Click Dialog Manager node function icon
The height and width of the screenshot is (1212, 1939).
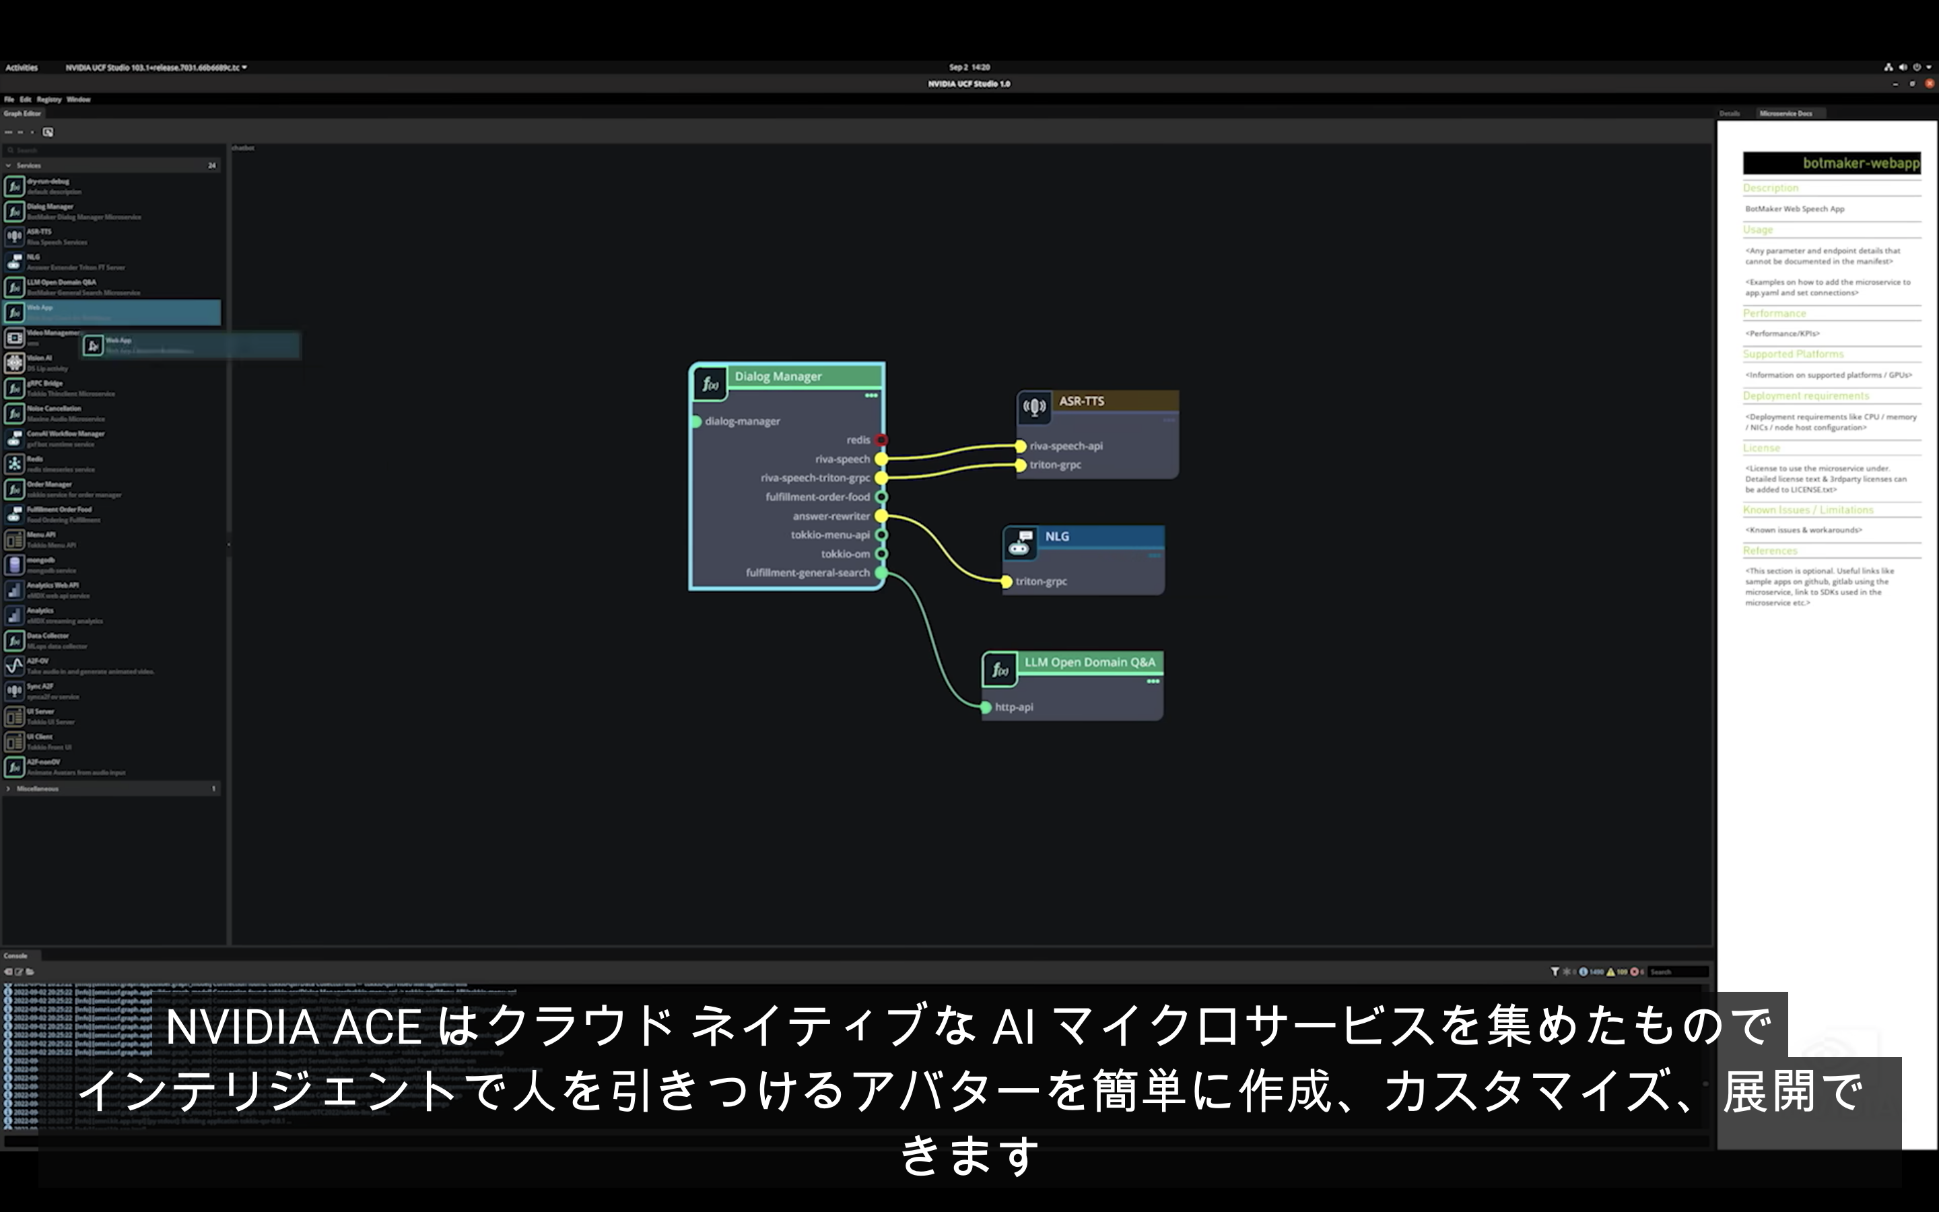pos(710,384)
